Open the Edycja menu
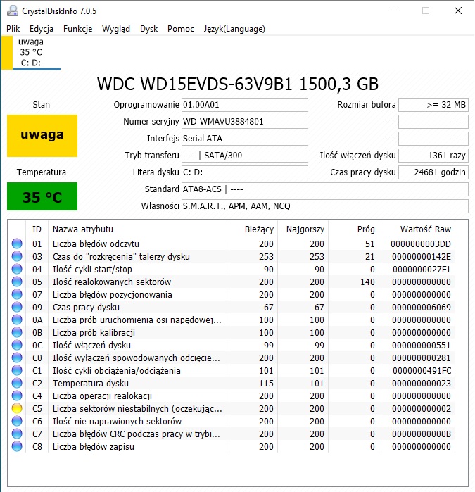Screen dimensions: 475x492 tap(42, 29)
